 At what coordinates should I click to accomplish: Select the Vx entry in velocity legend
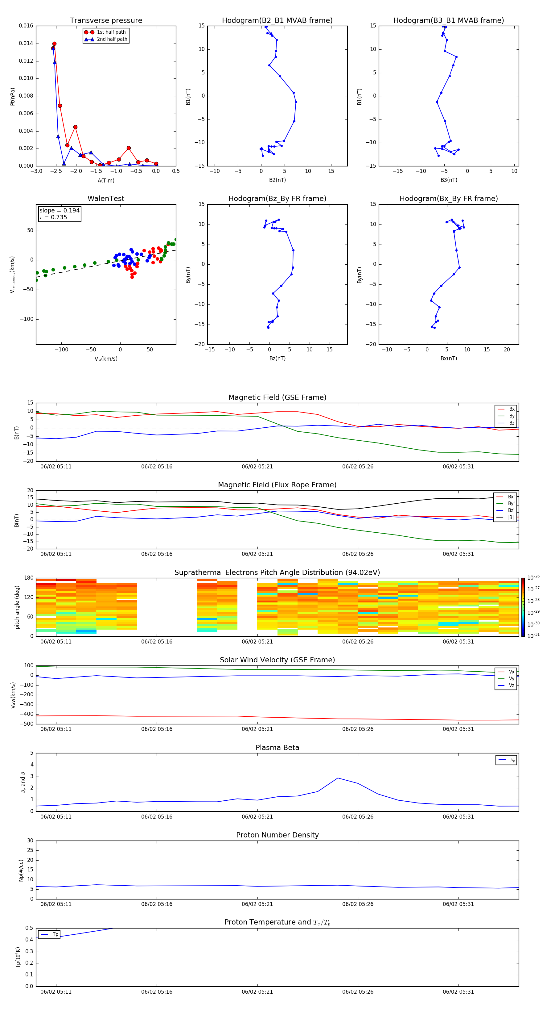[x=506, y=672]
